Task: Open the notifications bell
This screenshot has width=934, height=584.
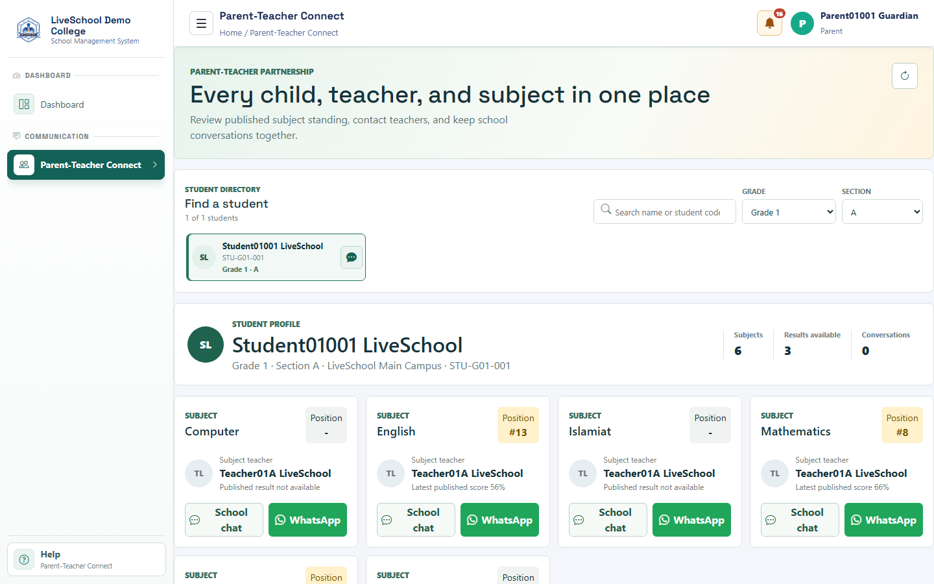Action: 769,23
